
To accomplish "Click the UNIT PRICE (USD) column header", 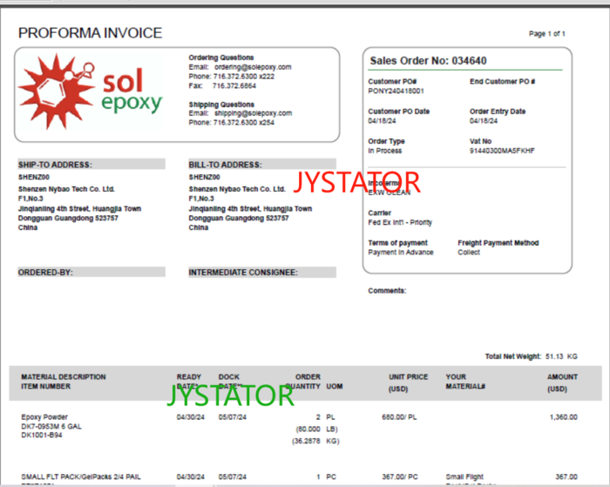I will coord(408,382).
